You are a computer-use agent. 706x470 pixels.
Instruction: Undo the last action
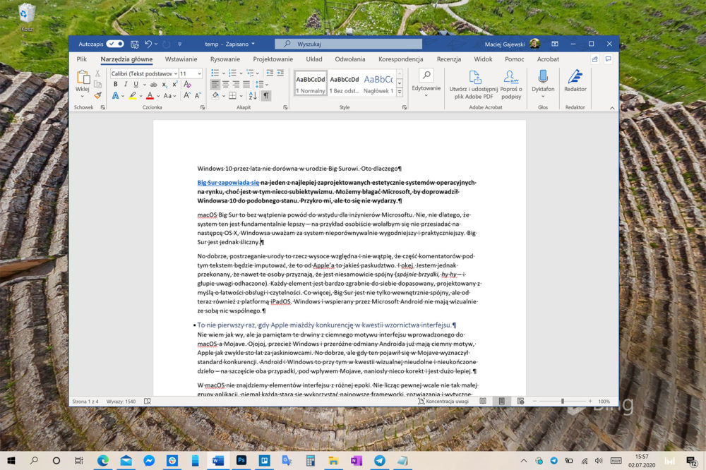click(148, 44)
